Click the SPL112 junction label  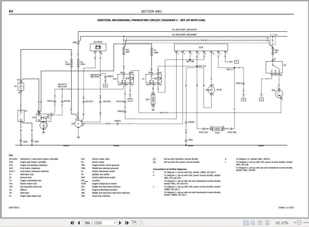pos(202,66)
